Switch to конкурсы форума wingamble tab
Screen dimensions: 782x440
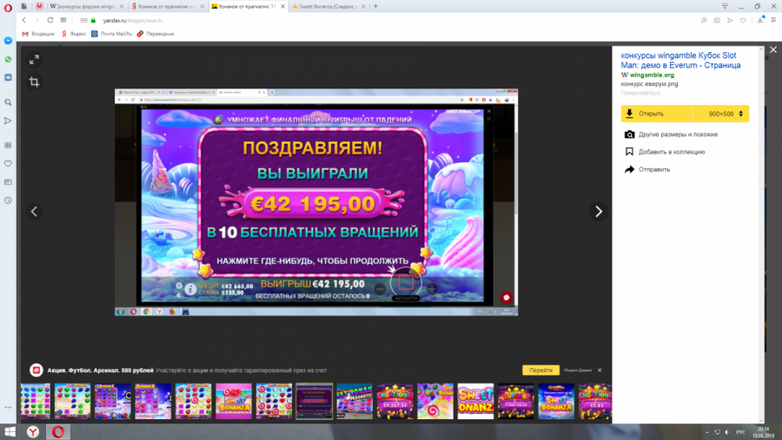(85, 6)
